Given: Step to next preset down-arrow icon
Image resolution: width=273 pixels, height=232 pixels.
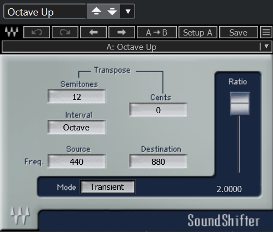Looking at the screenshot, I should click(x=112, y=11).
